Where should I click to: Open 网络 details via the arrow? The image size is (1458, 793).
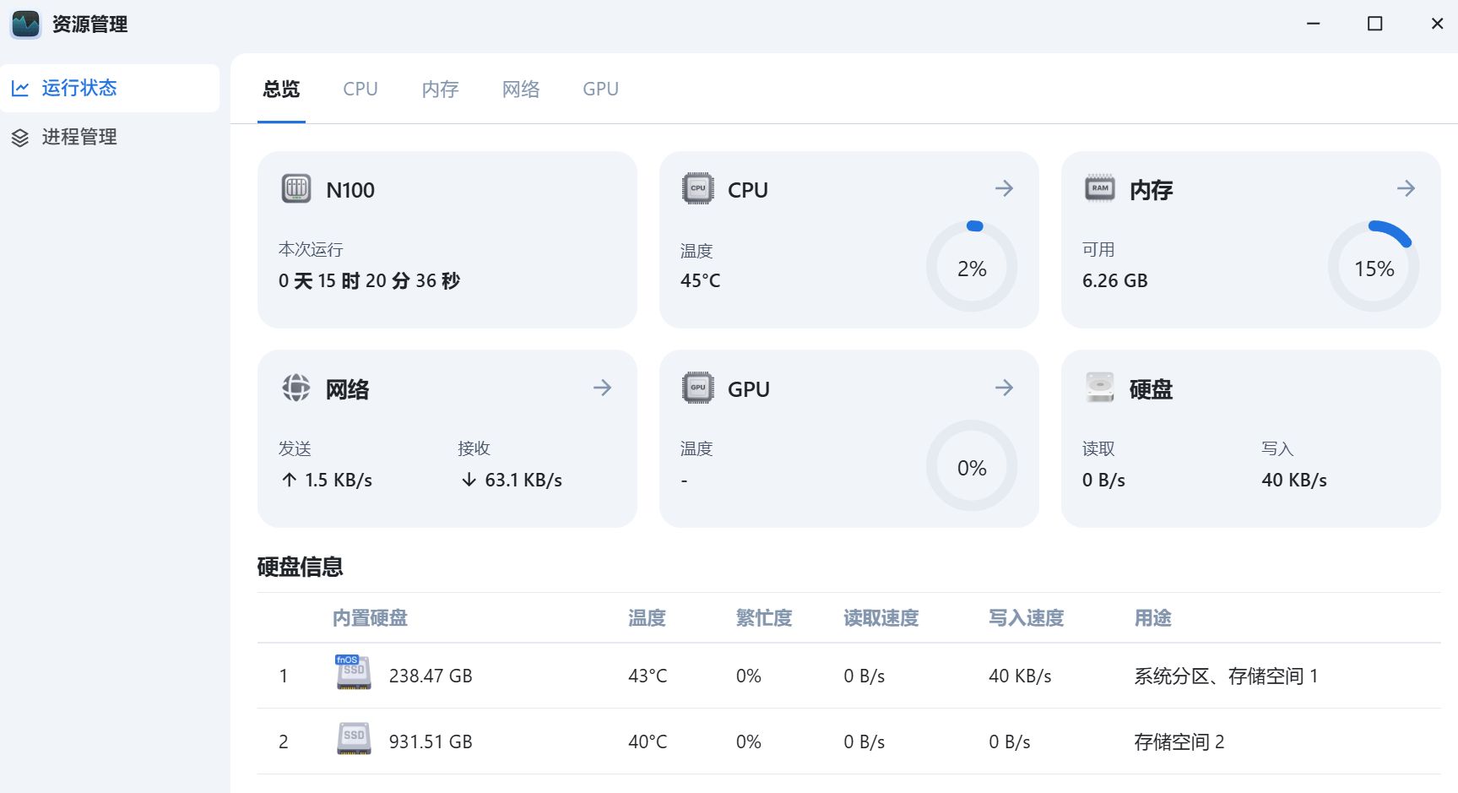pyautogui.click(x=602, y=388)
